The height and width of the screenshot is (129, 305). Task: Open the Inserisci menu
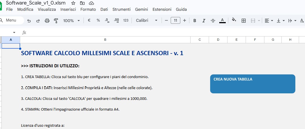coord(68,9)
